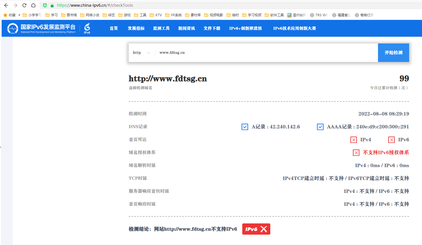Reload the page with refresh icon

(24, 5)
